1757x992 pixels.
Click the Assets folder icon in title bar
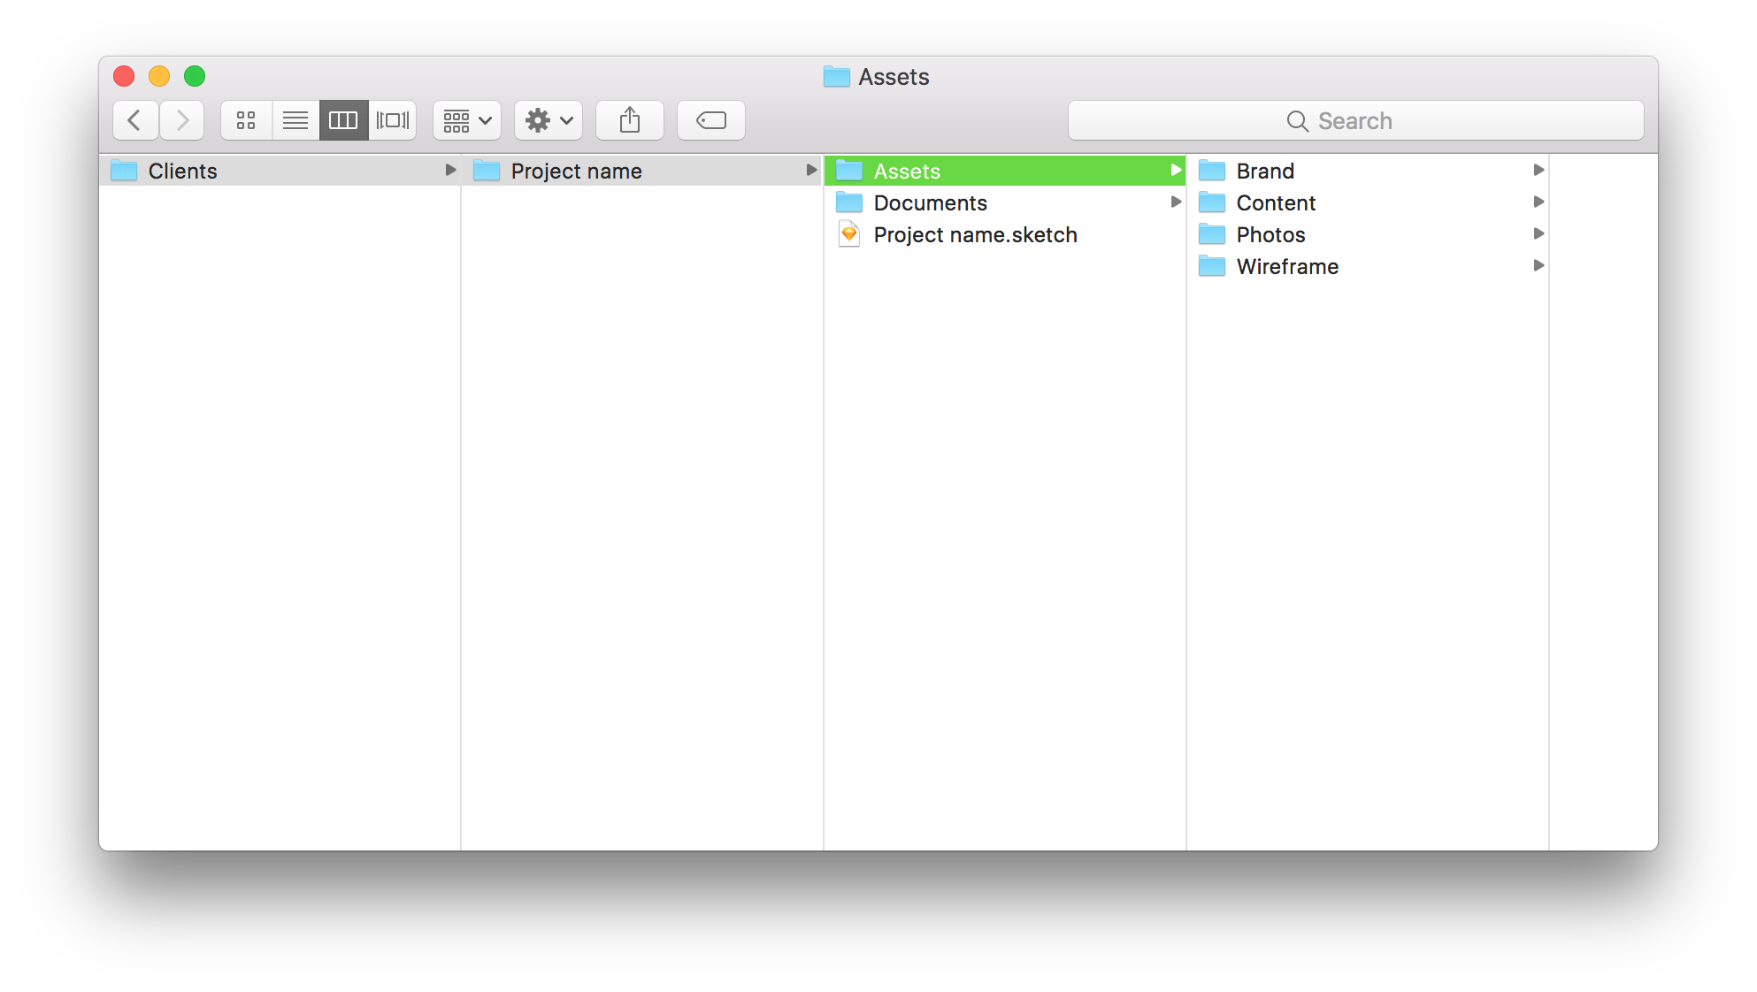click(x=836, y=77)
